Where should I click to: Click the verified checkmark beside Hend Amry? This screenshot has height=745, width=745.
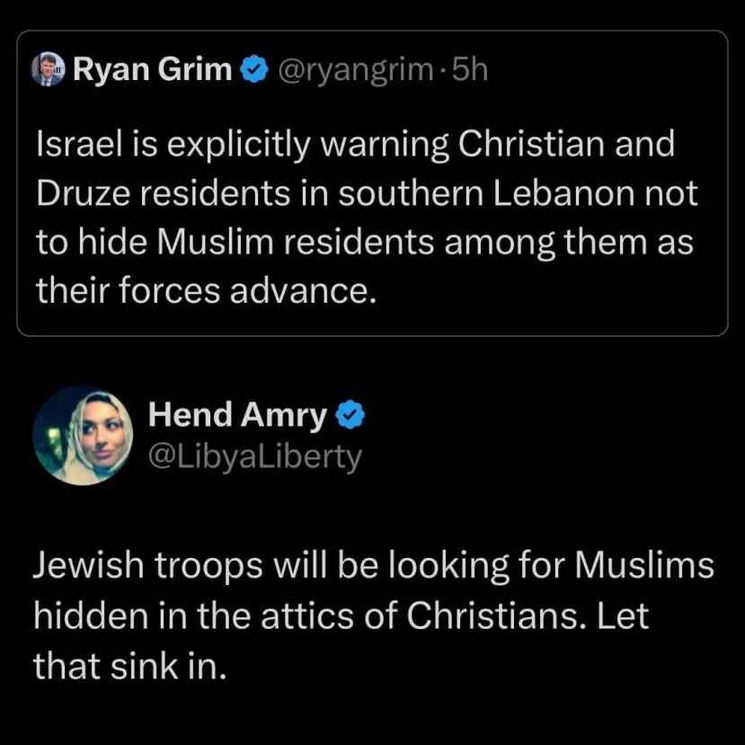pos(350,415)
